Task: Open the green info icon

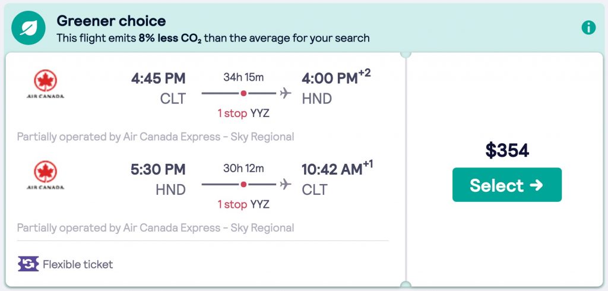Action: (588, 27)
